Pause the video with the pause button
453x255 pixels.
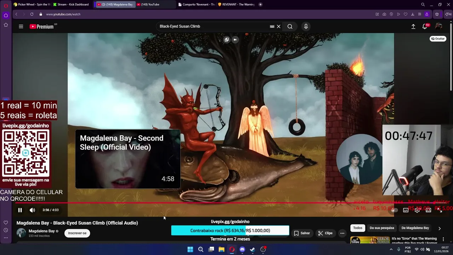point(20,210)
